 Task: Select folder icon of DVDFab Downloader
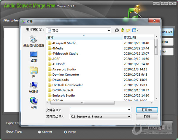50,85
